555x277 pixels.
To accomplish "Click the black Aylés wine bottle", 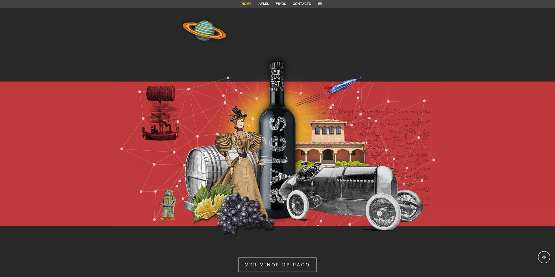I will [x=277, y=144].
